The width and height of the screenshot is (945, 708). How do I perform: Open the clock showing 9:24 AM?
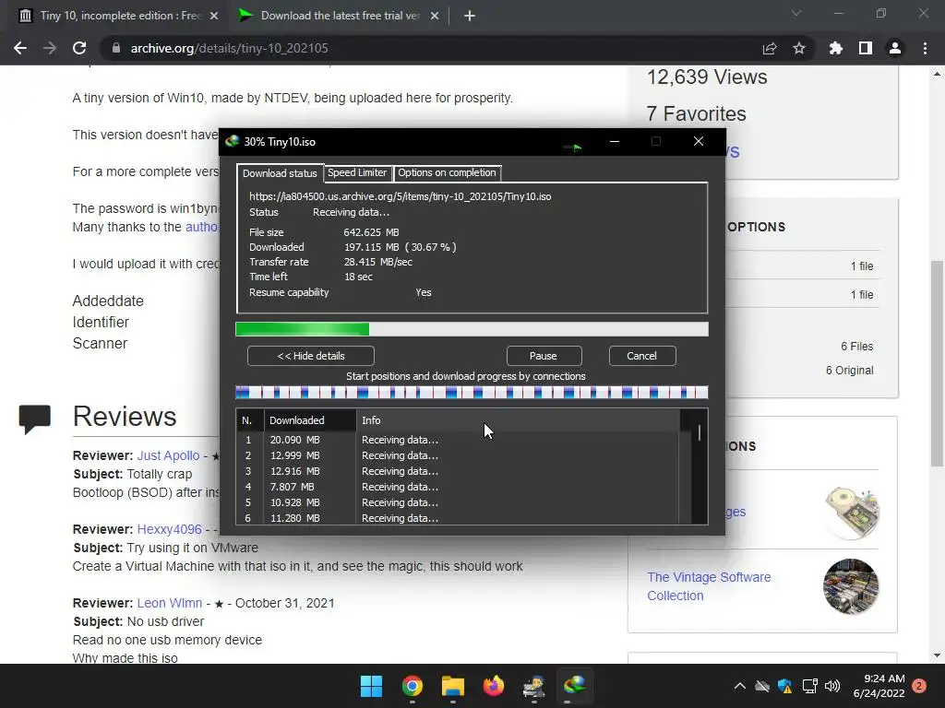tap(879, 686)
